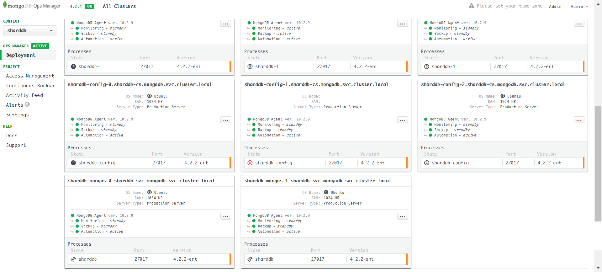
Task: Click the Monitoring - active status text
Action: pyautogui.click(x=278, y=28)
